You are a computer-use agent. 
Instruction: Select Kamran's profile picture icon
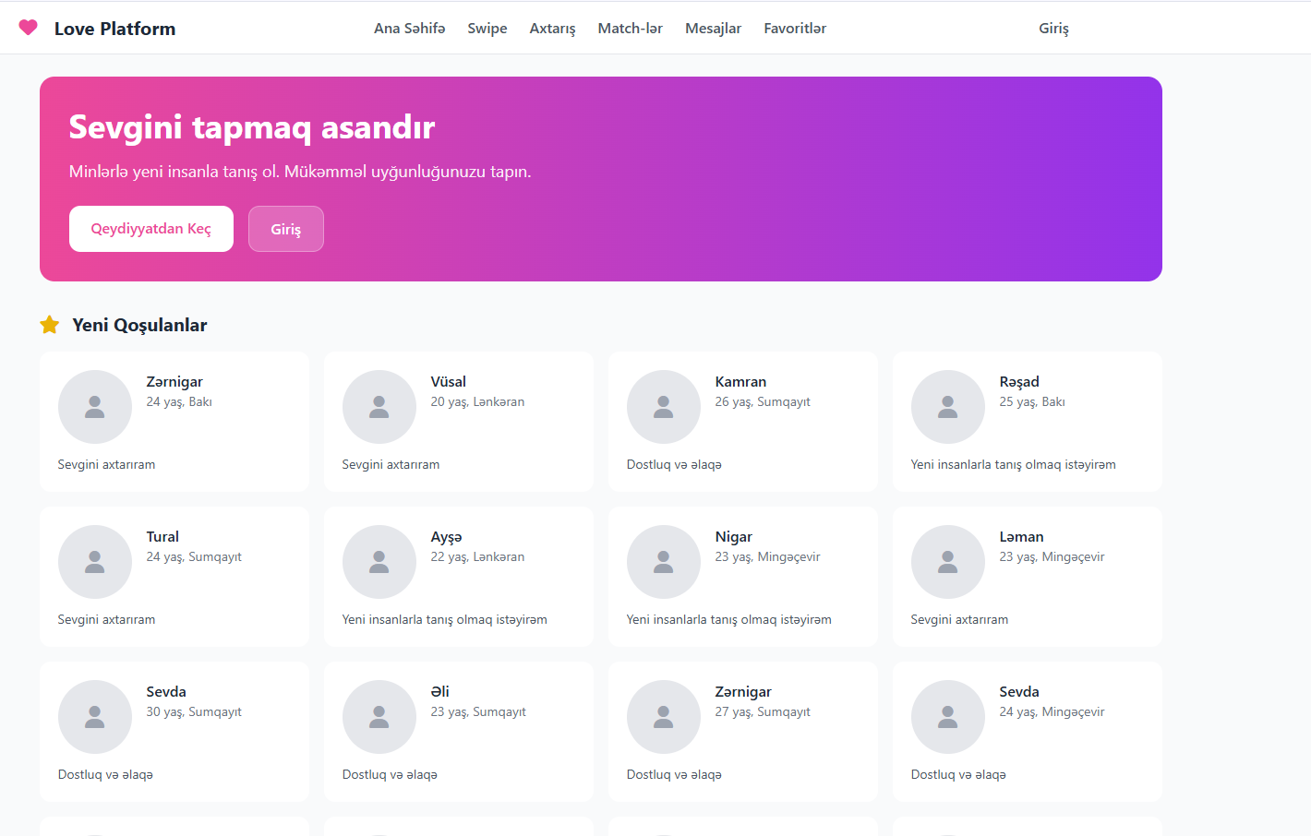(664, 406)
